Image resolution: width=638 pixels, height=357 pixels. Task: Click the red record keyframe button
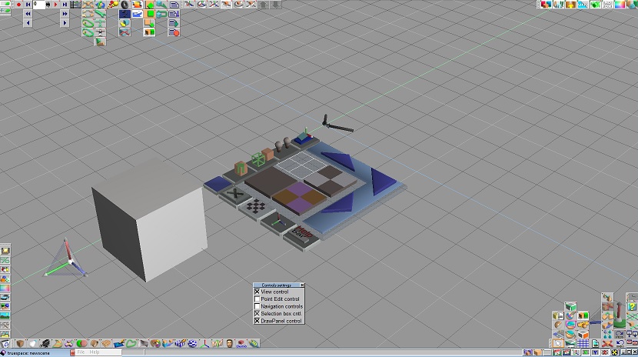[18, 5]
